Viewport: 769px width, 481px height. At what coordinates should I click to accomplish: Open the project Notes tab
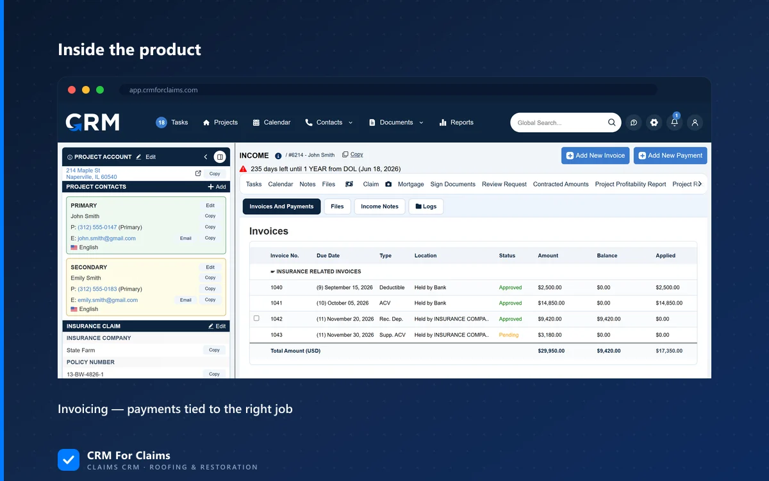coord(308,184)
